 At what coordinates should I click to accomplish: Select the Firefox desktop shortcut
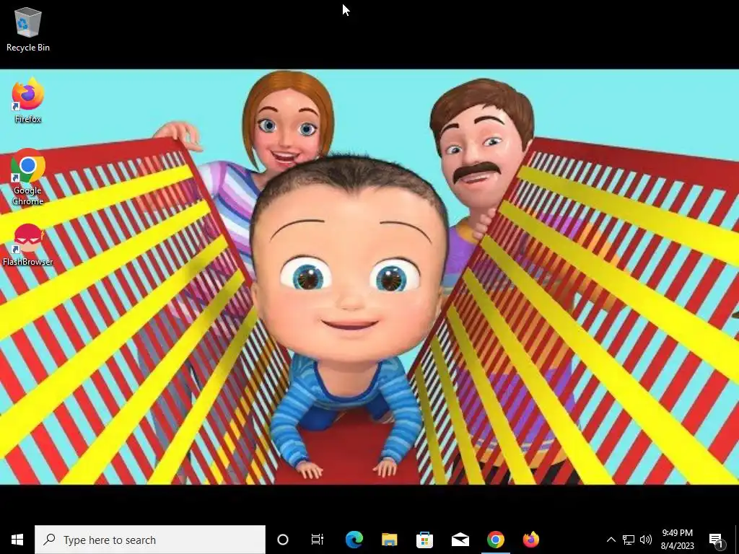[28, 101]
